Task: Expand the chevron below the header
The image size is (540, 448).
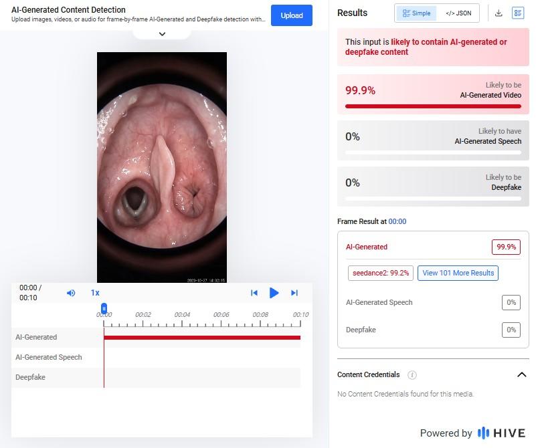Action: 162,33
